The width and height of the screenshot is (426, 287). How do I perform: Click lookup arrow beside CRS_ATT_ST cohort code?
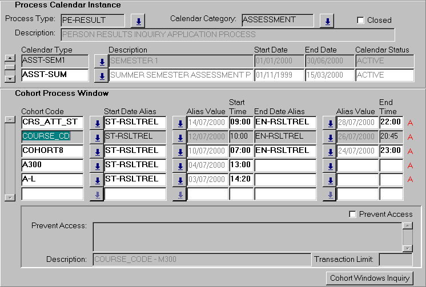click(x=97, y=123)
